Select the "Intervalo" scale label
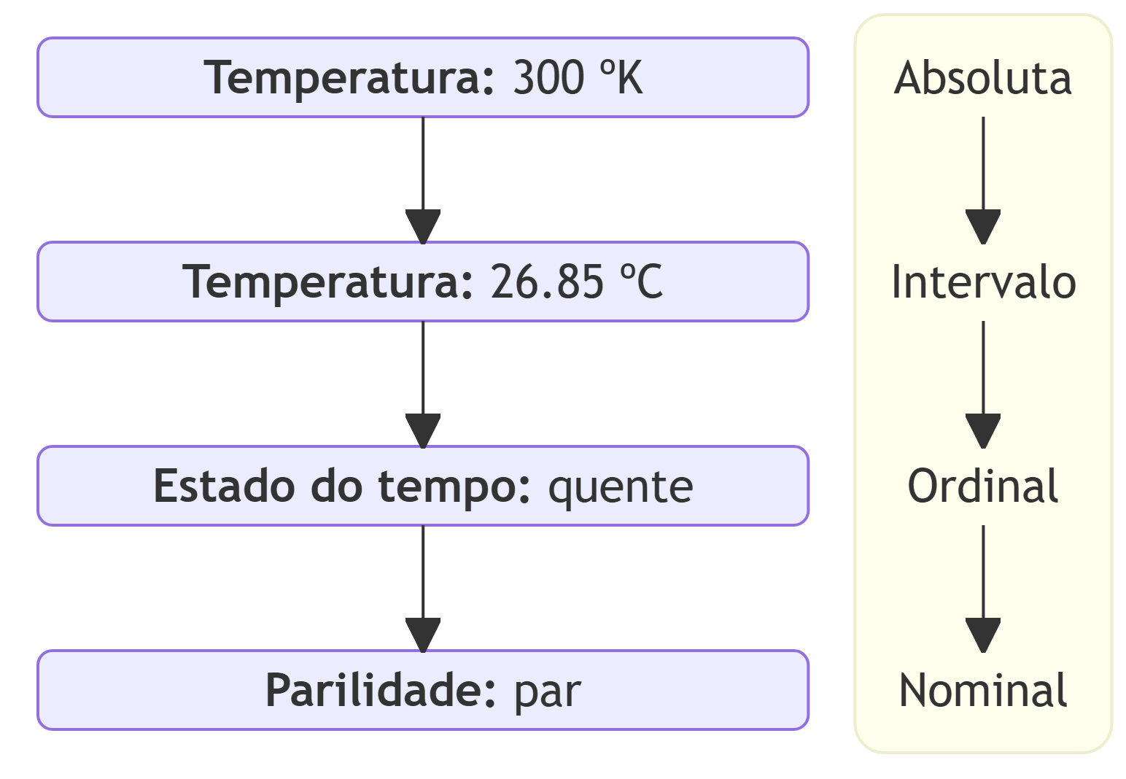 click(983, 282)
